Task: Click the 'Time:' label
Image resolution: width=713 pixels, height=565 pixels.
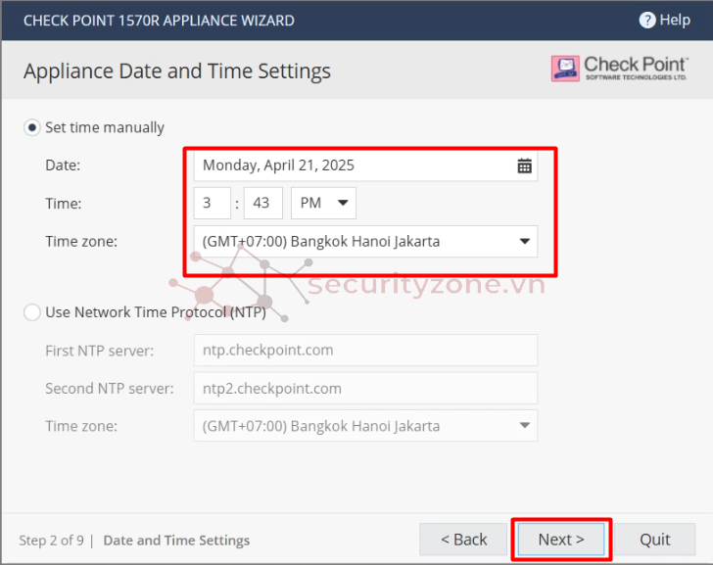Action: click(64, 203)
